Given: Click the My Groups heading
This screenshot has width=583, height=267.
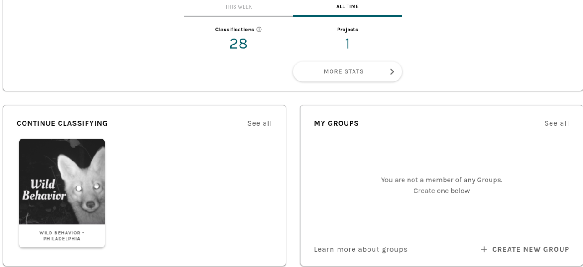Looking at the screenshot, I should pyautogui.click(x=337, y=123).
